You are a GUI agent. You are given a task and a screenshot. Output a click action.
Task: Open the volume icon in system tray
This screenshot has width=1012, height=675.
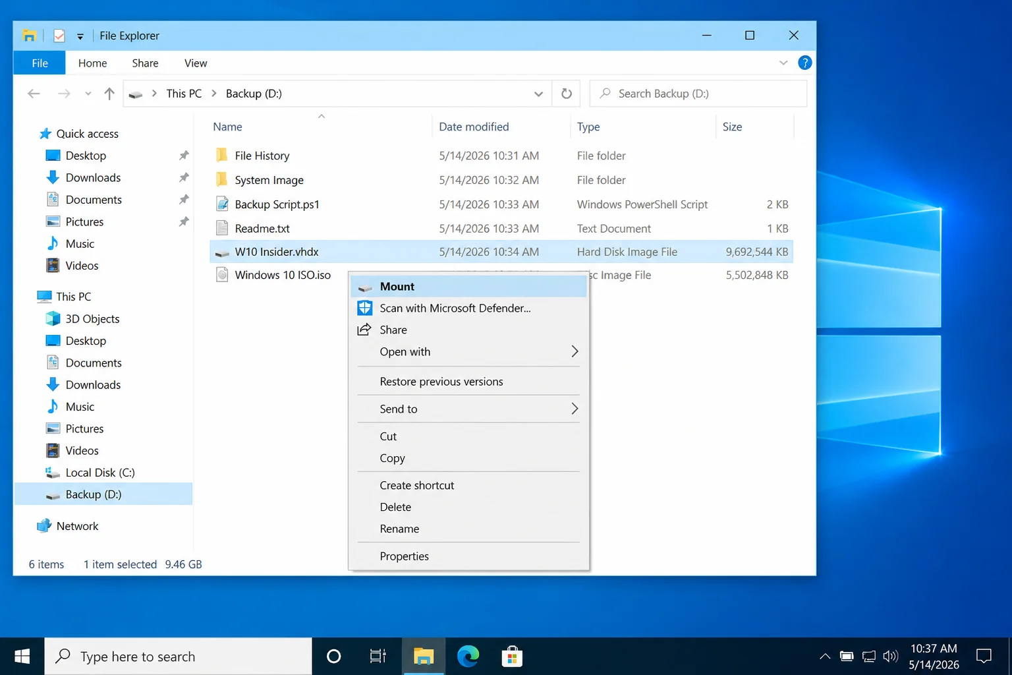[890, 657]
